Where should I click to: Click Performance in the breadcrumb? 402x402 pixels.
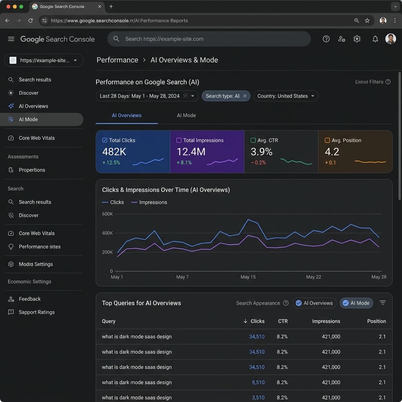[117, 60]
